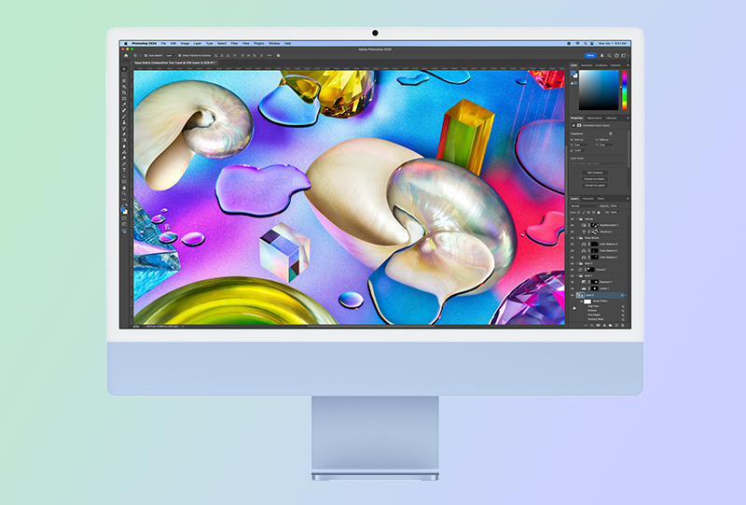746x505 pixels.
Task: Hide the Hue/Saturation 1 layer
Action: coord(573,225)
